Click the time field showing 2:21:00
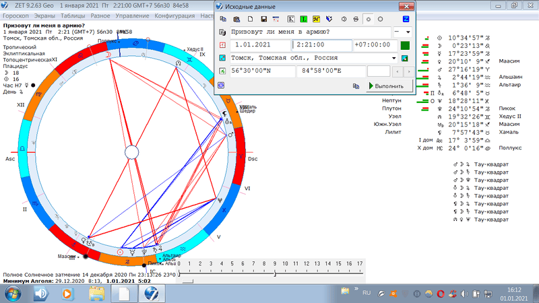The image size is (539, 303). [x=321, y=45]
